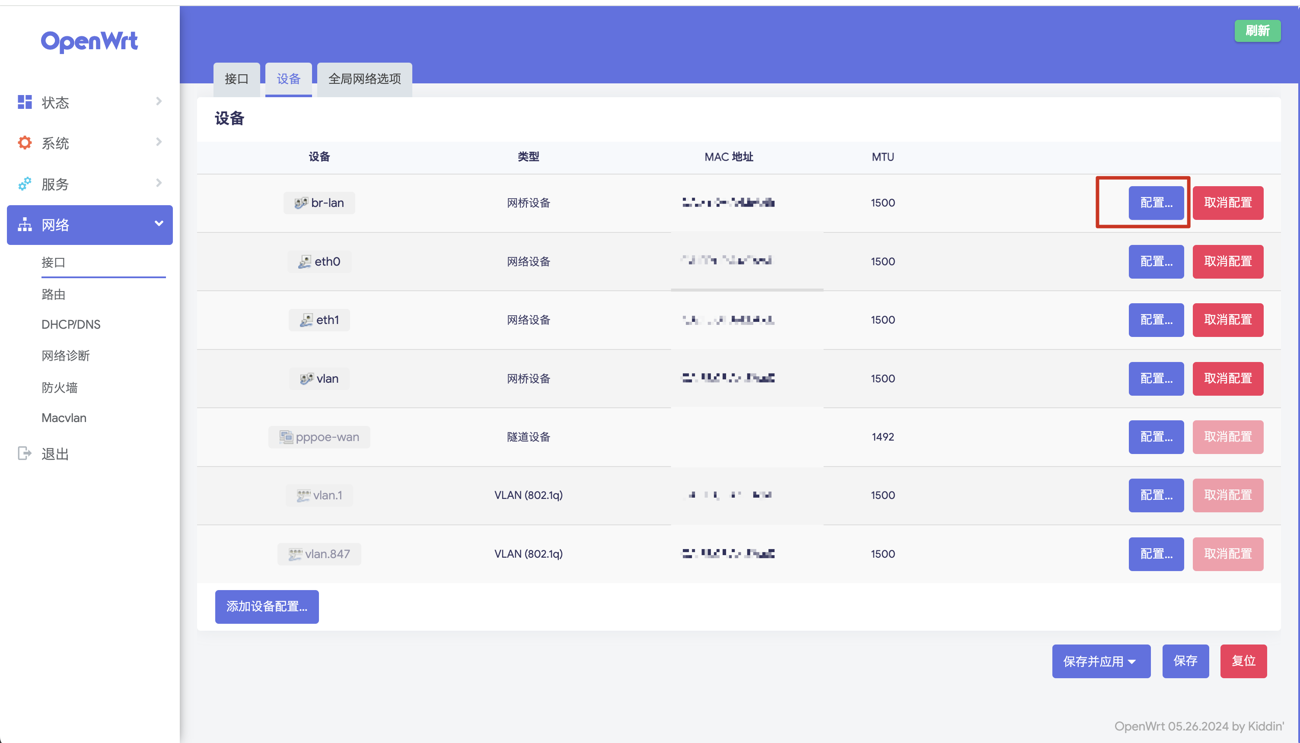
Task: Click 配置 for the vlan bridge
Action: point(1156,379)
